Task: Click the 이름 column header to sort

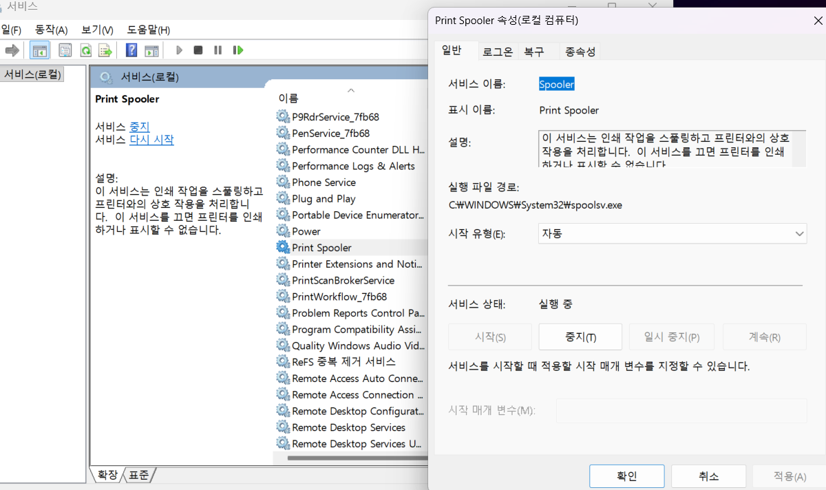Action: [288, 98]
